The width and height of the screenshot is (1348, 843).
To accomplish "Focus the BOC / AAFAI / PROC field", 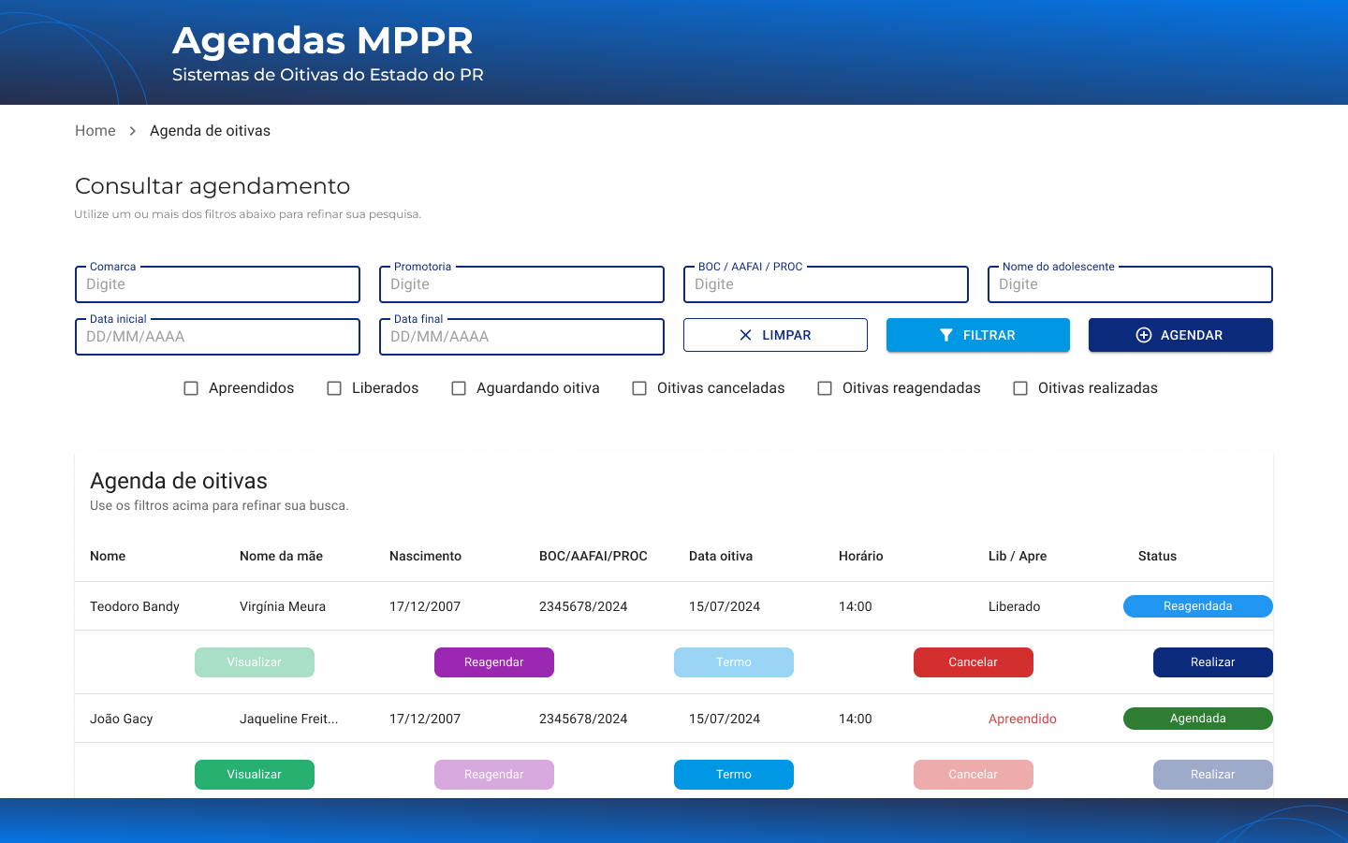I will point(826,284).
